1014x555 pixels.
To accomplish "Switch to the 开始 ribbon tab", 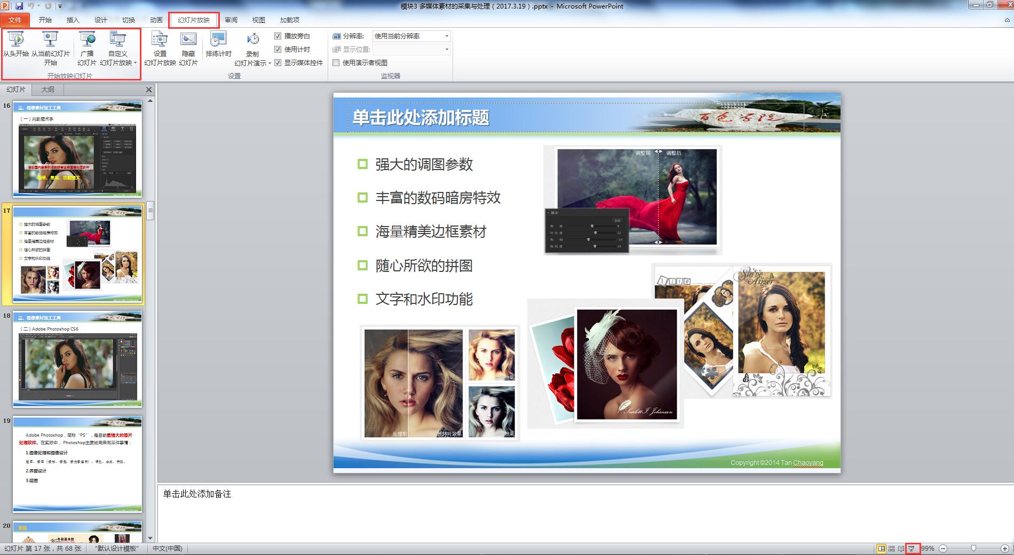I will click(x=45, y=20).
